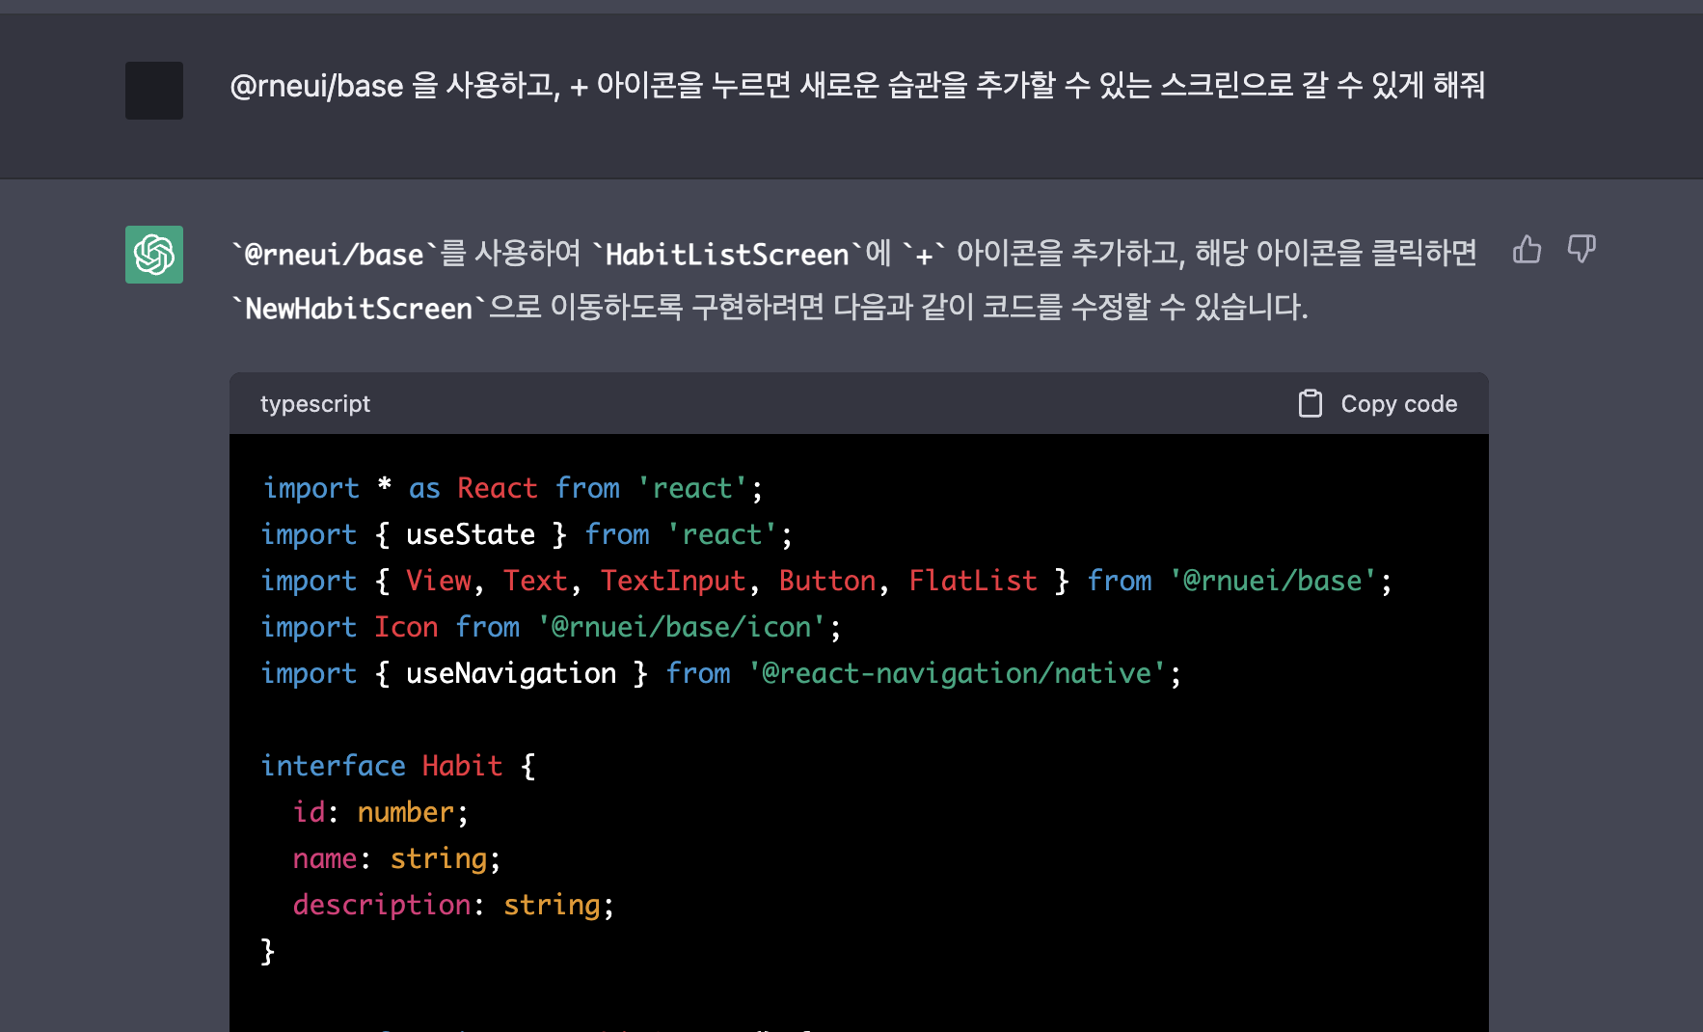Click the 'name: string;' line

pyautogui.click(x=396, y=858)
